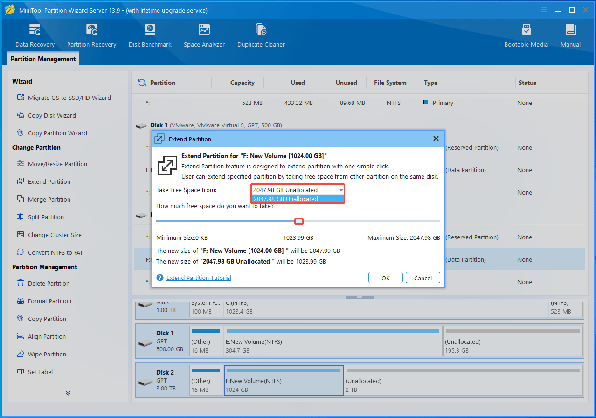Click the refresh icon beside Partition header
The image size is (596, 418).
click(142, 83)
